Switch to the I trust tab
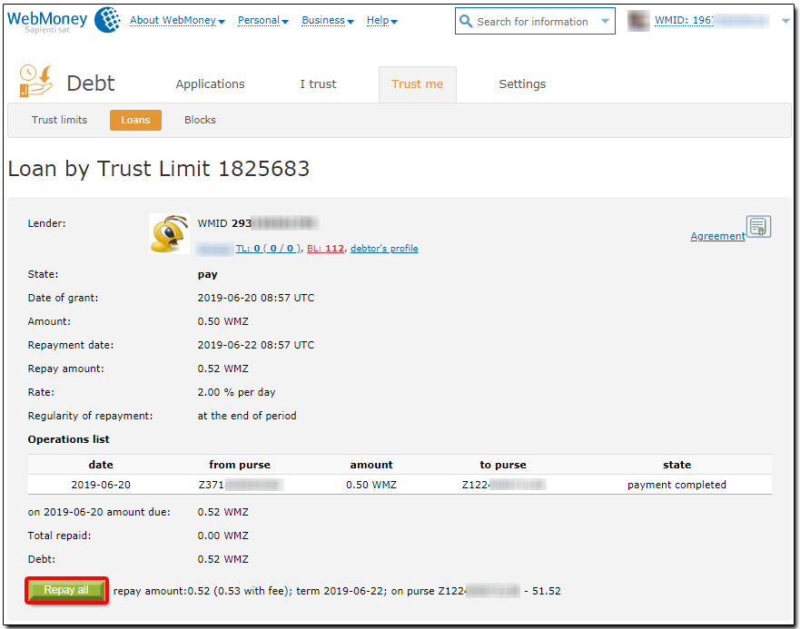The image size is (800, 629). (x=318, y=84)
